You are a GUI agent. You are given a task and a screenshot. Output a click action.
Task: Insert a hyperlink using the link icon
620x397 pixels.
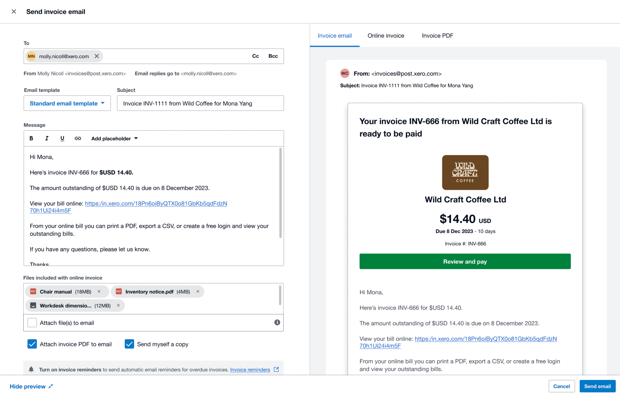(x=78, y=138)
